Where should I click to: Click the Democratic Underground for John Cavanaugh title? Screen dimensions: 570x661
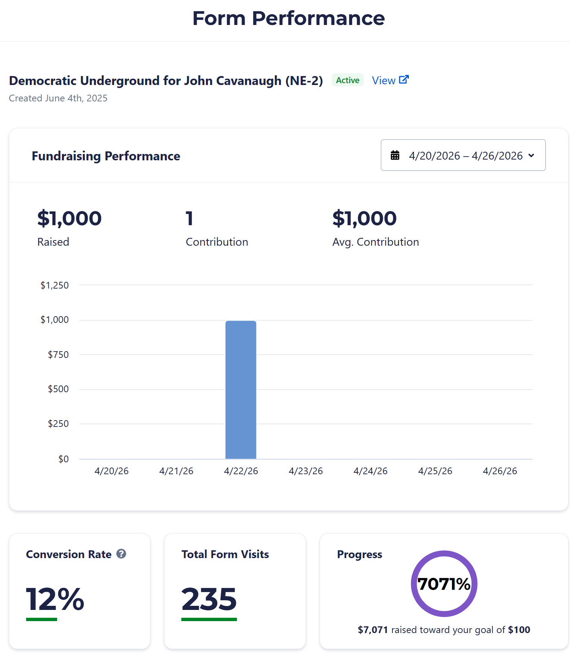(166, 81)
